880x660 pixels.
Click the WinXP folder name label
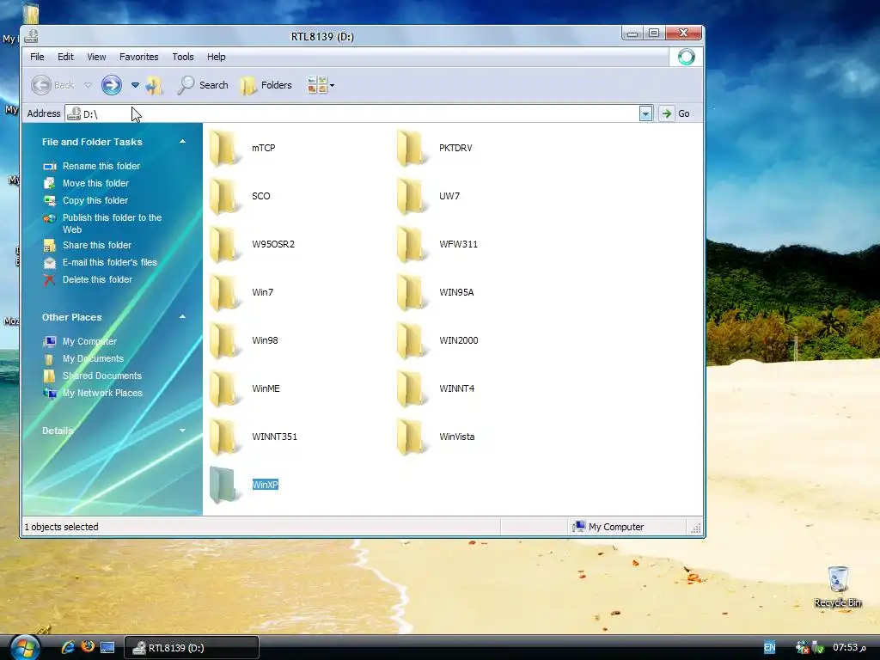click(265, 485)
